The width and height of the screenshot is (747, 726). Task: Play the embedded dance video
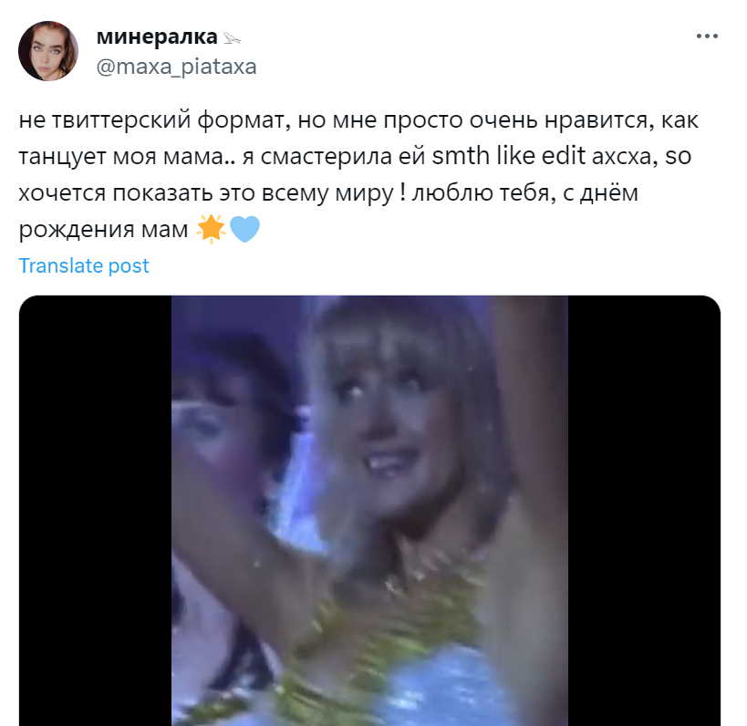[369, 511]
